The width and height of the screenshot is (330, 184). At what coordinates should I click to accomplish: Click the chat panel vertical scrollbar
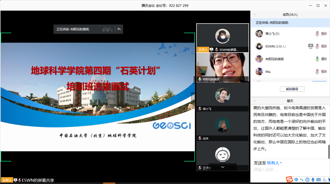coord(329,152)
